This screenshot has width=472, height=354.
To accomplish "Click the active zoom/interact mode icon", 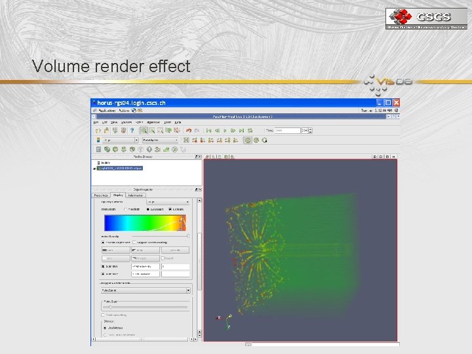I will [144, 130].
